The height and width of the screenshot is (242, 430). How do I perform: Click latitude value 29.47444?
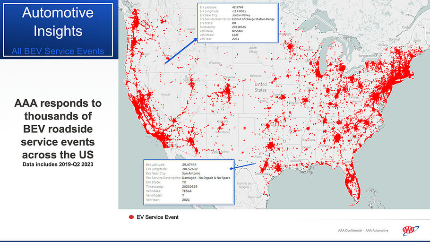189,164
